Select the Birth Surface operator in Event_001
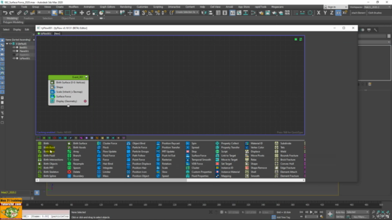This screenshot has width=392, height=220. pos(69,82)
